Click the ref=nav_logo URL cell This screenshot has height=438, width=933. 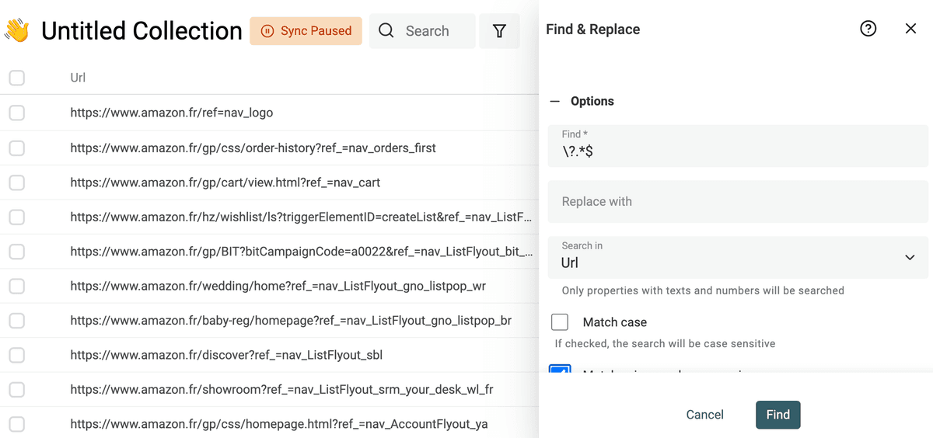tap(171, 113)
